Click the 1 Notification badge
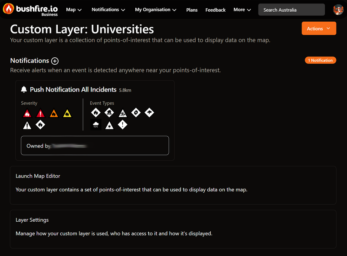 tap(321, 60)
